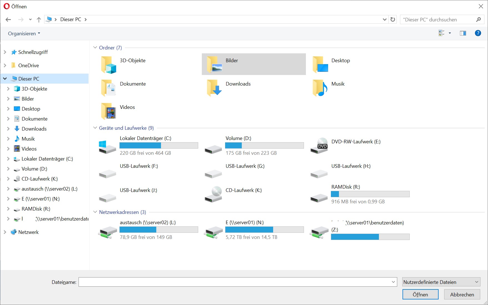Select OneDrive in sidebar
Screen dimensions: 488x305
[x=28, y=65]
